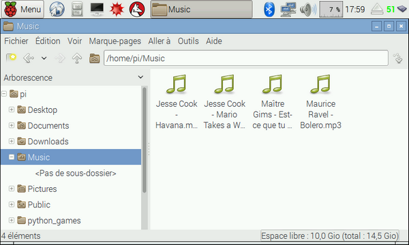Open the Wolfram wolf icon

pos(137,9)
